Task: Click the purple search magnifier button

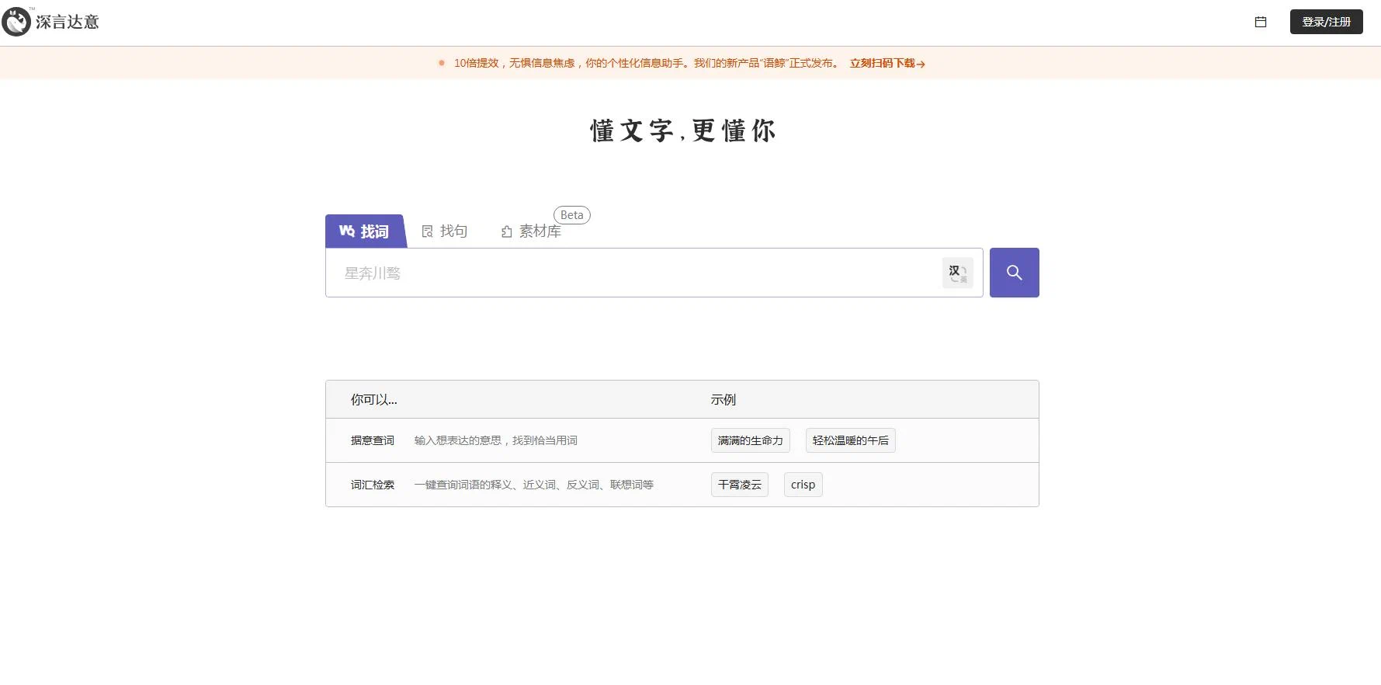Action: [x=1014, y=273]
